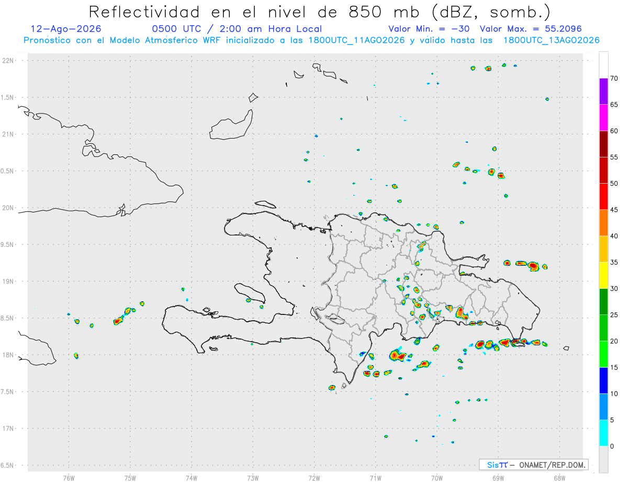The height and width of the screenshot is (485, 628).
Task: Click the "75W" longitude label
Action: point(130,478)
